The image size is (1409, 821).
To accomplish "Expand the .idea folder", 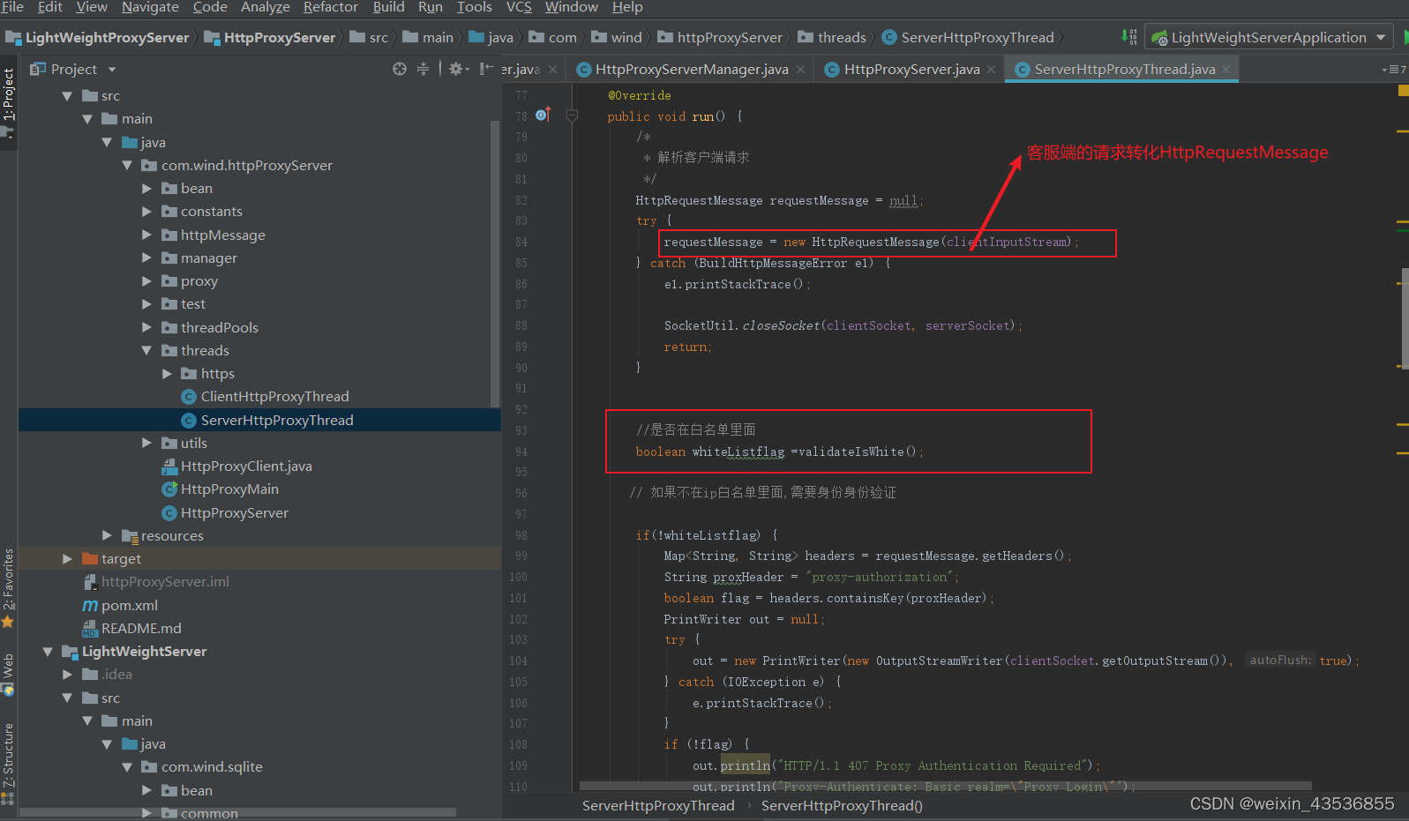I will pos(68,675).
